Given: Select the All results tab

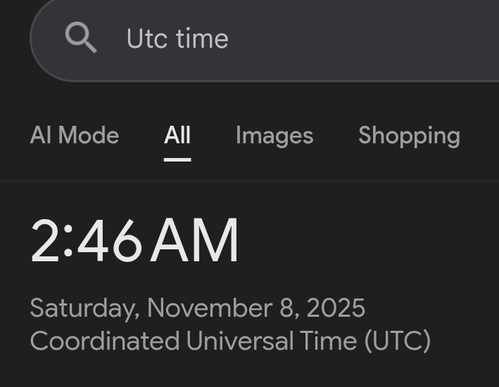Looking at the screenshot, I should [177, 136].
